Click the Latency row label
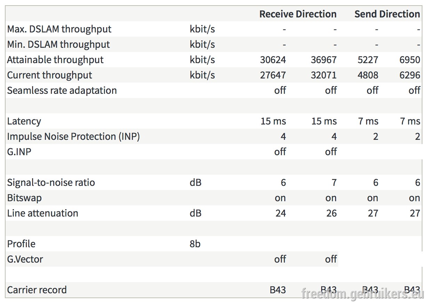This screenshot has height=302, width=428. [24, 121]
